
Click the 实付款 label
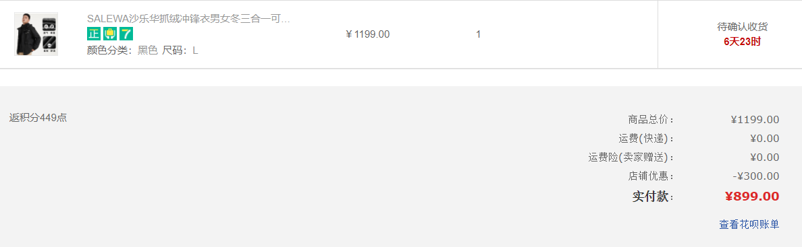pos(653,197)
